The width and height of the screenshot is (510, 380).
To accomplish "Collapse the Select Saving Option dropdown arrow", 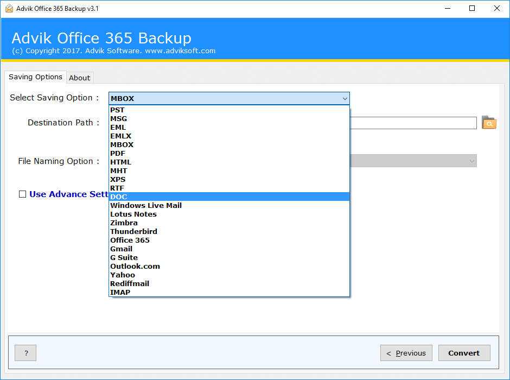I will coord(345,99).
